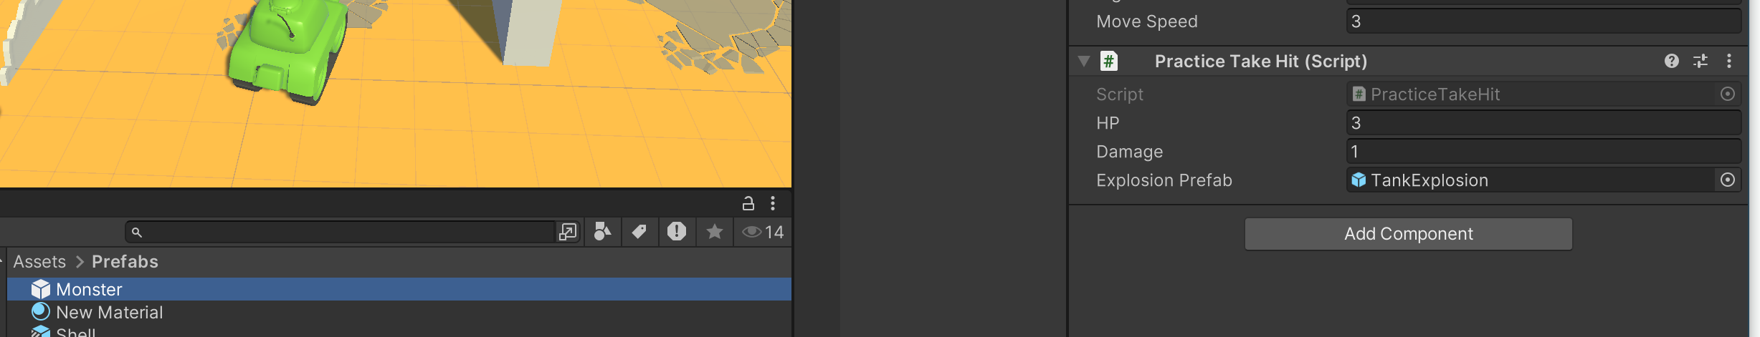Collapse the Practice Take Hit component
The width and height of the screenshot is (1760, 337).
click(x=1083, y=62)
